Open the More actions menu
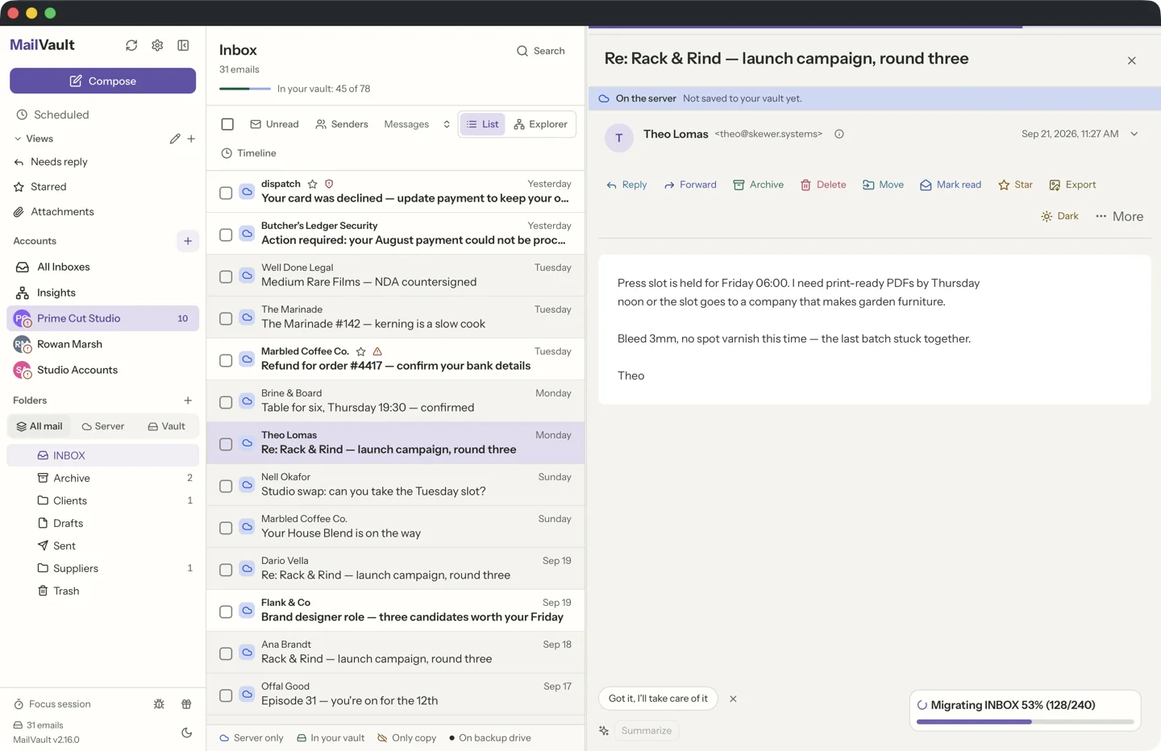This screenshot has height=751, width=1161. pos(1119,216)
